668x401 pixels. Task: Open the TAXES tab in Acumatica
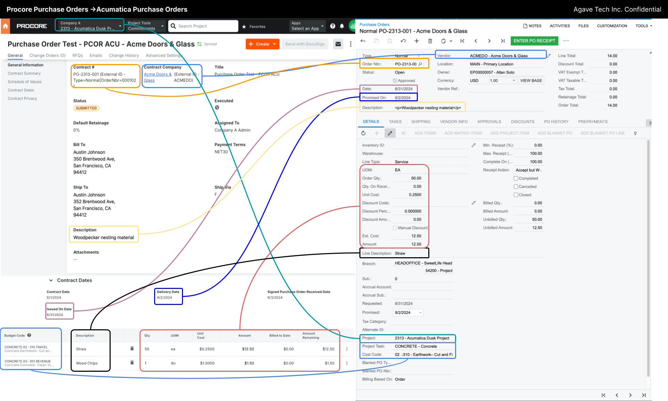(395, 122)
